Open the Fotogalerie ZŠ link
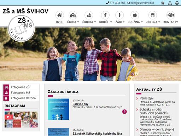The image size is (181, 136). [x=20, y=87]
